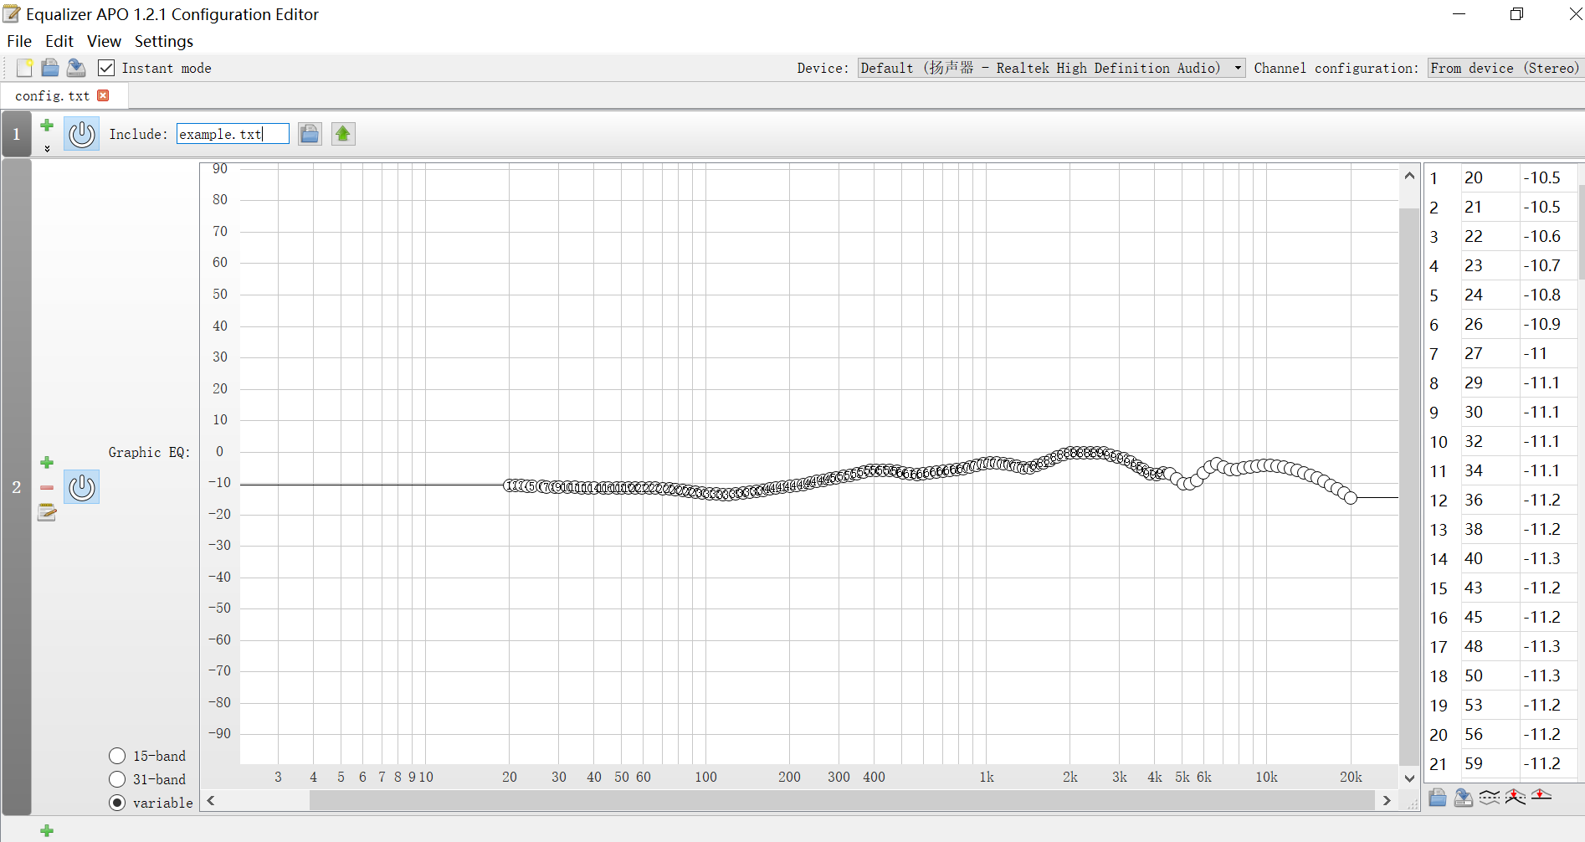
Task: Click the graph's vertical scrollbar down arrow
Action: [1409, 778]
